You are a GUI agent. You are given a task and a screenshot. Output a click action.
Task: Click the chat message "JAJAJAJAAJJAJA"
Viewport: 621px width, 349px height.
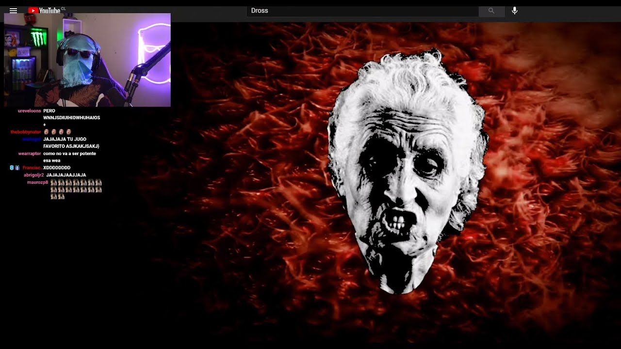(66, 175)
